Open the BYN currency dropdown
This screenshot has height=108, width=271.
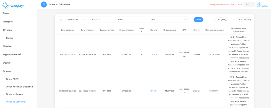pos(131,20)
